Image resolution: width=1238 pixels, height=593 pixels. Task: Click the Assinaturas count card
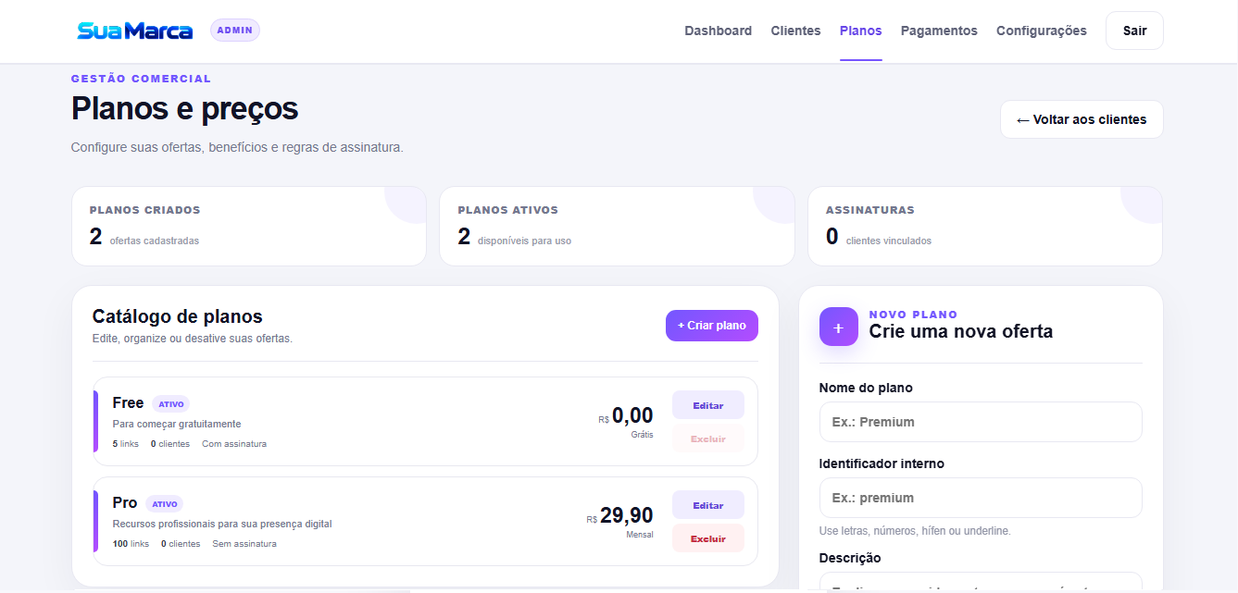coord(985,226)
